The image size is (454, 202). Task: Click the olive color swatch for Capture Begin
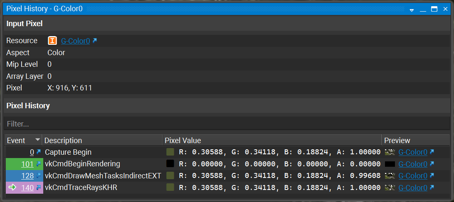[170, 152]
